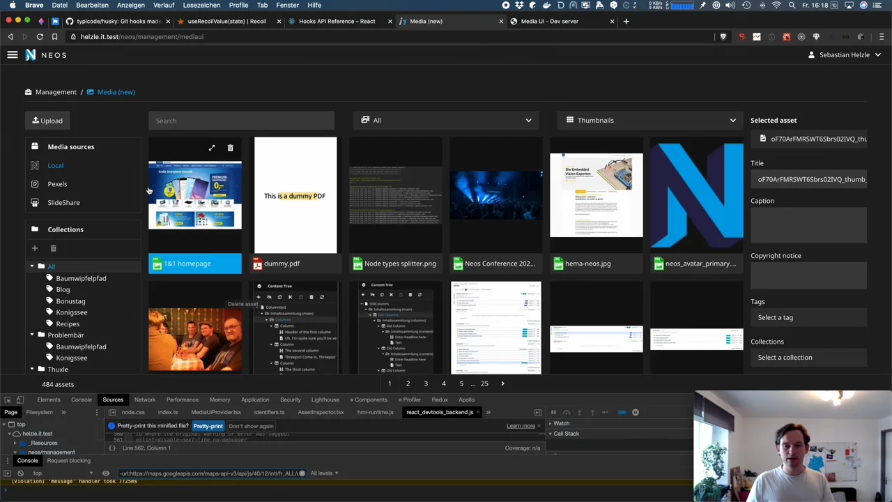Click the DevTools inspect element icon

[8, 400]
